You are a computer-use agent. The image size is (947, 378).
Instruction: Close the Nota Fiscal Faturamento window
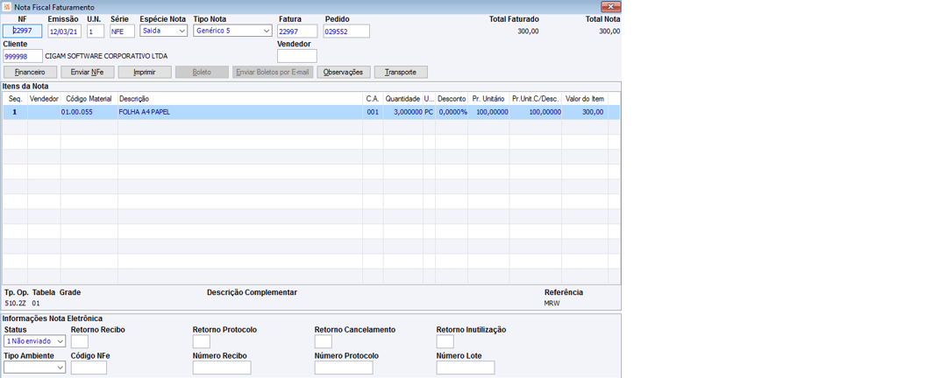click(x=610, y=7)
